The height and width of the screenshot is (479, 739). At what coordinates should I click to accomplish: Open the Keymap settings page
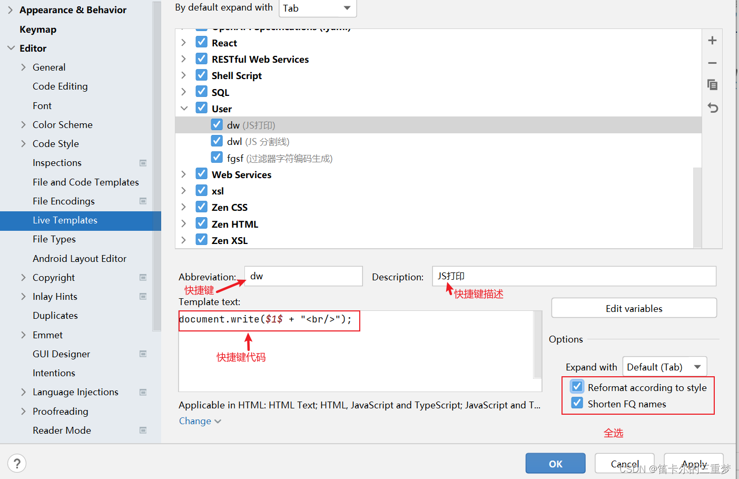38,30
